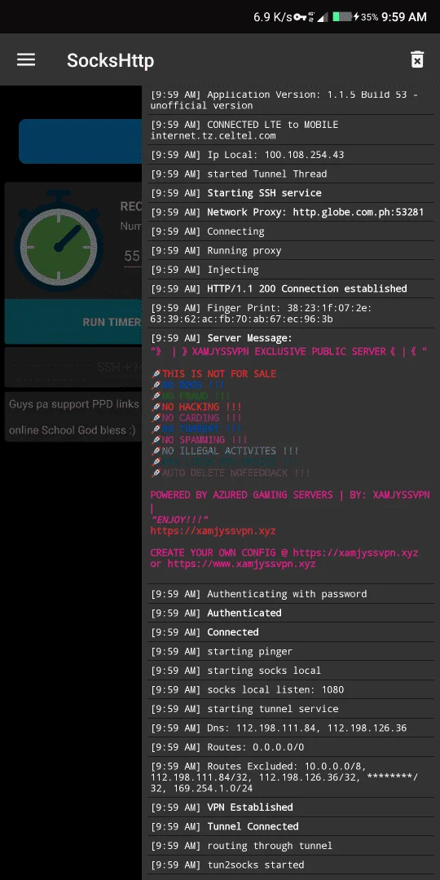
Task: Open the red https://xamjyssvpn.xyz link
Action: (x=213, y=530)
